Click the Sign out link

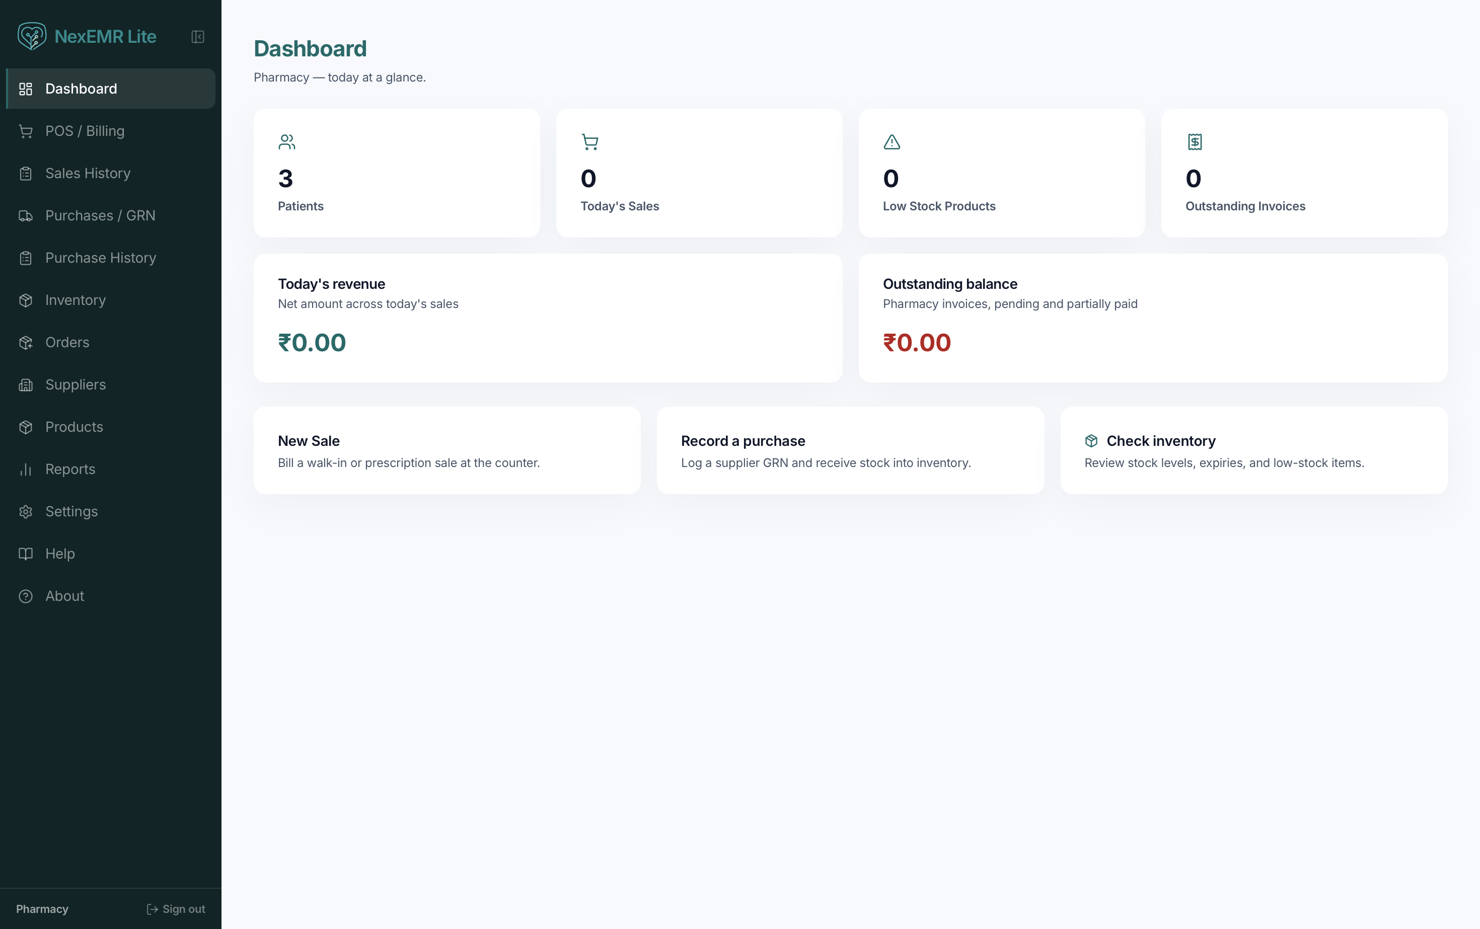click(x=176, y=909)
